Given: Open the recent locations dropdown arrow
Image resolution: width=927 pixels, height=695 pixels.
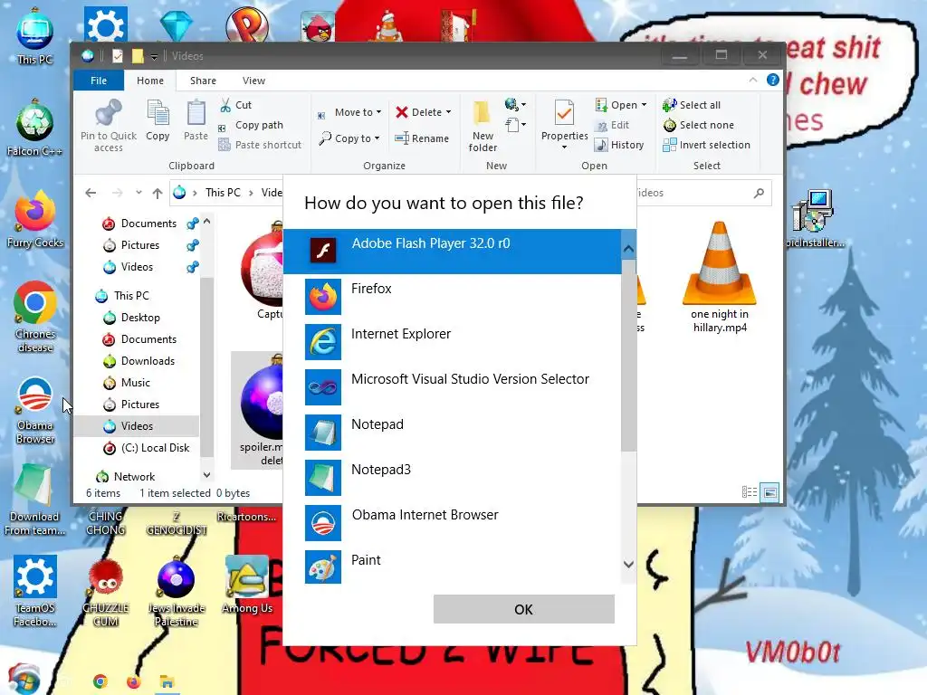Looking at the screenshot, I should (x=139, y=193).
